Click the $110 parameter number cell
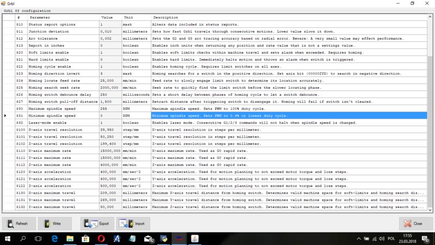 pos(21,151)
